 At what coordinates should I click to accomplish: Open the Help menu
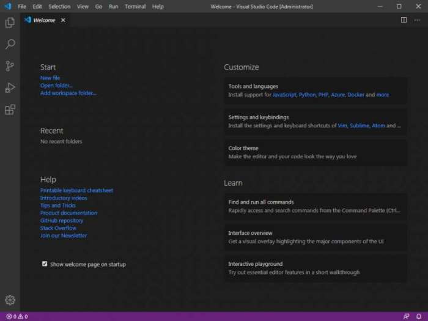(x=158, y=6)
